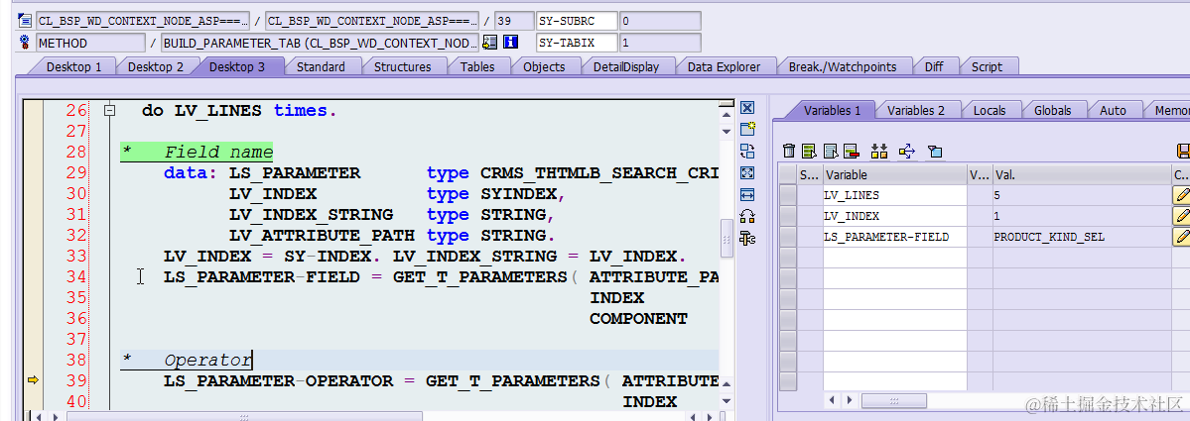Open the Diff tab
The image size is (1190, 421).
coord(934,66)
